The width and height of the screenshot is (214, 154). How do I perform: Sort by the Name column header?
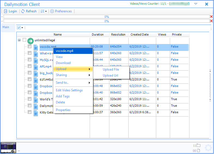click(53, 34)
